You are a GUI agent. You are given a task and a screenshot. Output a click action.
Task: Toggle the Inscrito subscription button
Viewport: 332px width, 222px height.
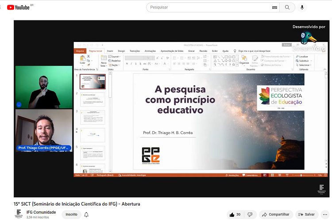coord(71,214)
